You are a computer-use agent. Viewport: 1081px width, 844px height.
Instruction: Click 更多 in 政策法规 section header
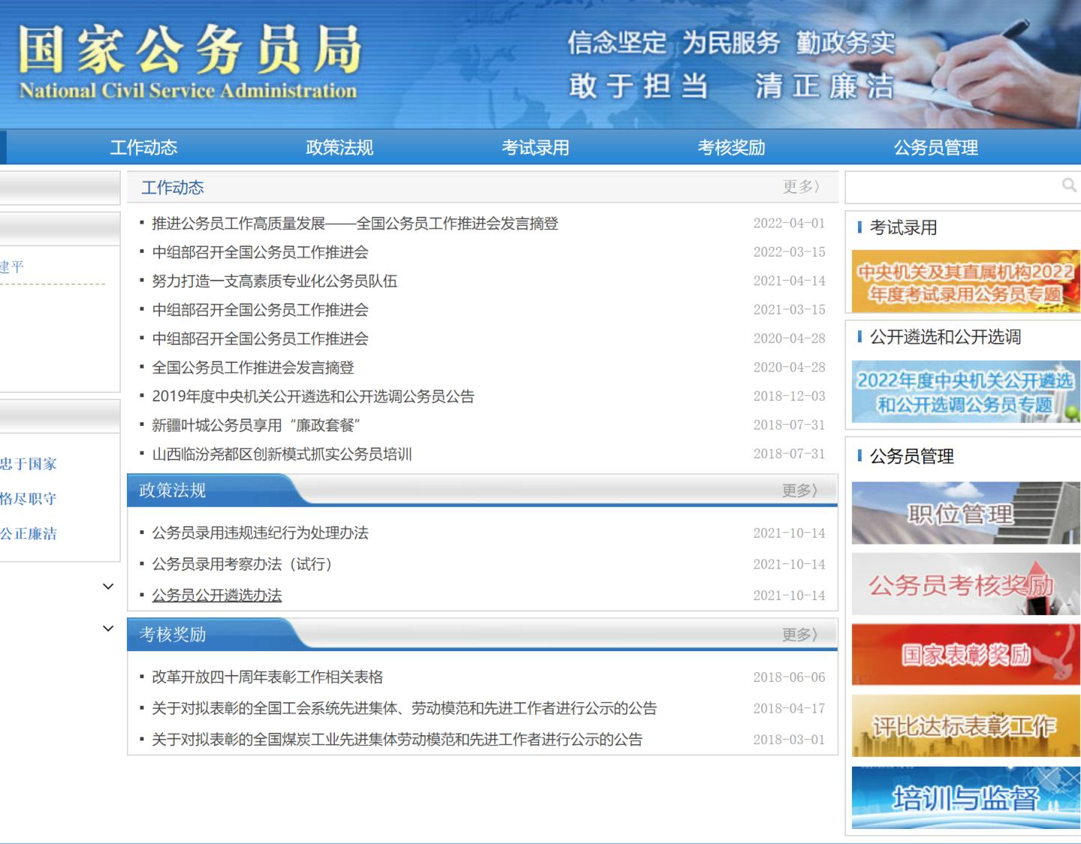[800, 491]
